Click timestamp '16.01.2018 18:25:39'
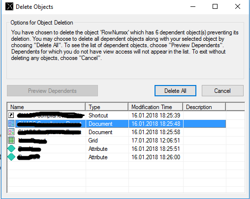Image resolution: width=250 pixels, height=199 pixels. (x=156, y=115)
